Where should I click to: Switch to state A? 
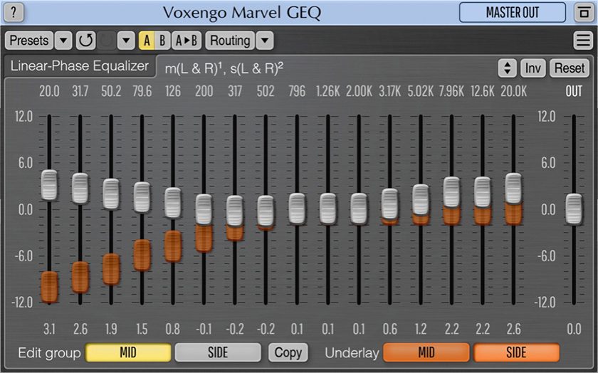pyautogui.click(x=147, y=41)
